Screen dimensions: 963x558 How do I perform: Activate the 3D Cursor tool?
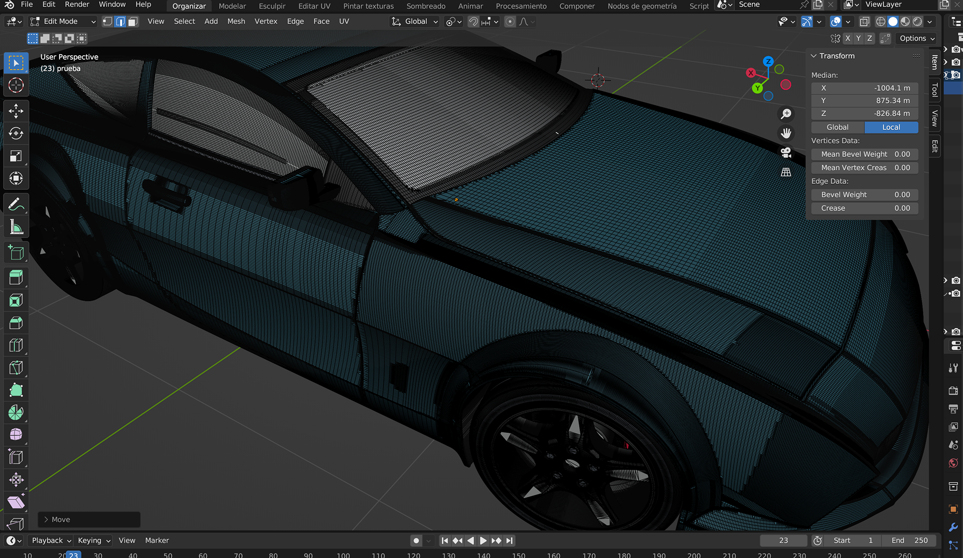[16, 85]
